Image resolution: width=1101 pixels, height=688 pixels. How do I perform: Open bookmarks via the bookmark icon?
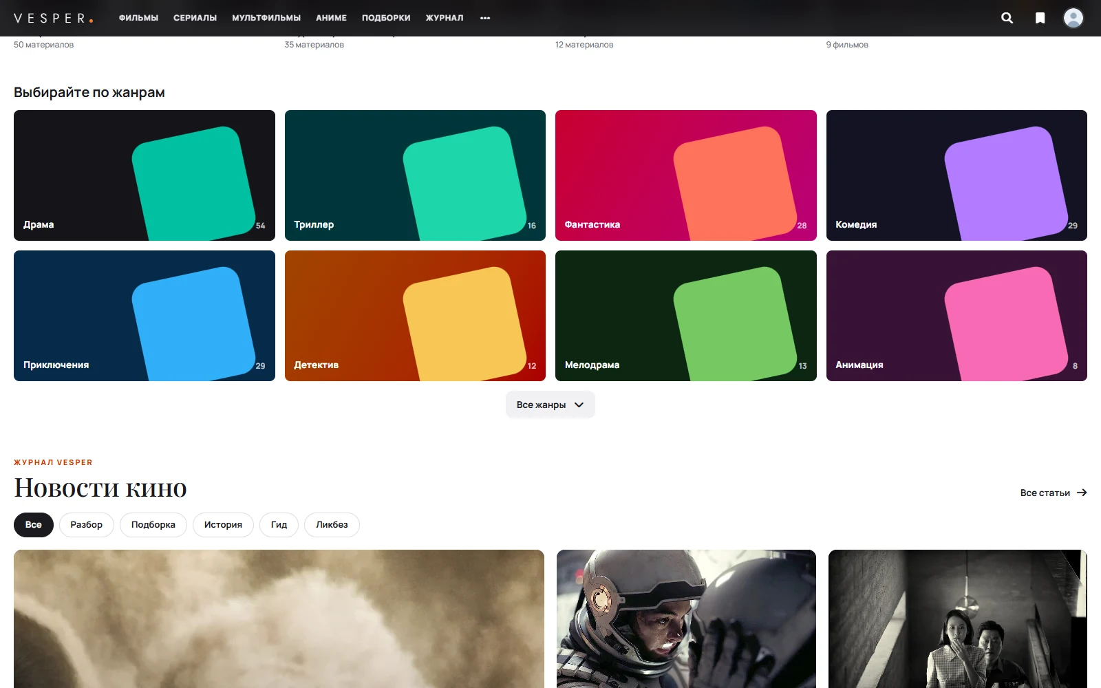[1040, 18]
